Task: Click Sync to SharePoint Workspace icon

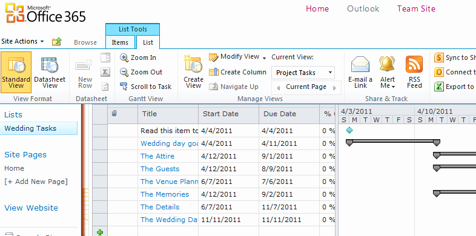Action: click(439, 57)
